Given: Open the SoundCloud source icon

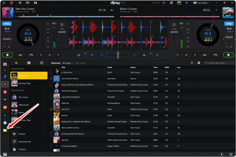Looking at the screenshot, I should [5, 107].
